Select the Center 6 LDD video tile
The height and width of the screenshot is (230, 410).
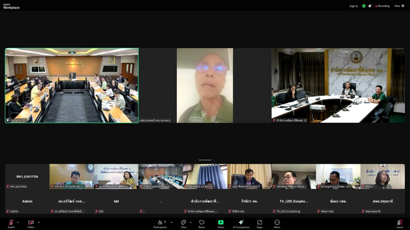(72, 85)
